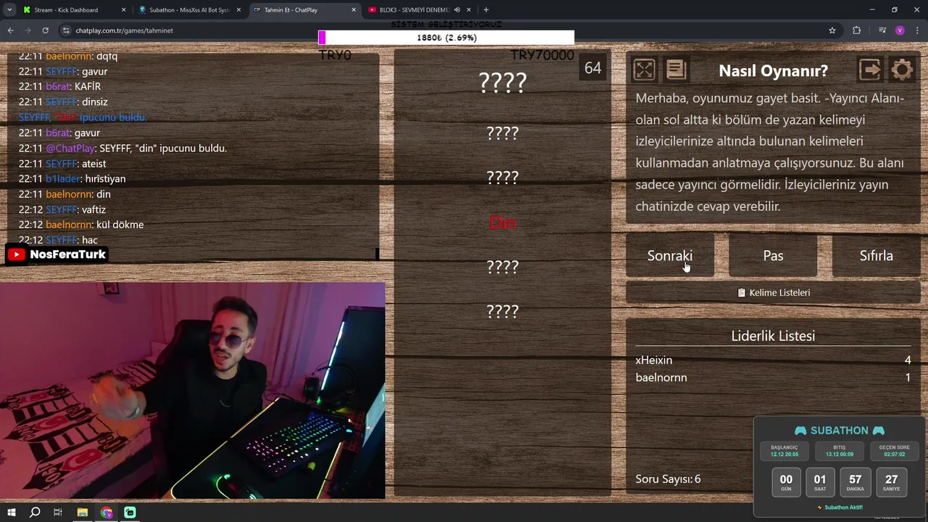
Task: Click the 1880₺ donation progress bar
Action: point(446,38)
